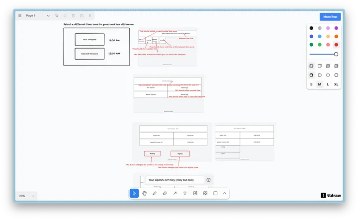Open the three-dot more actions menu
This screenshot has width=358, height=220.
pyautogui.click(x=90, y=16)
